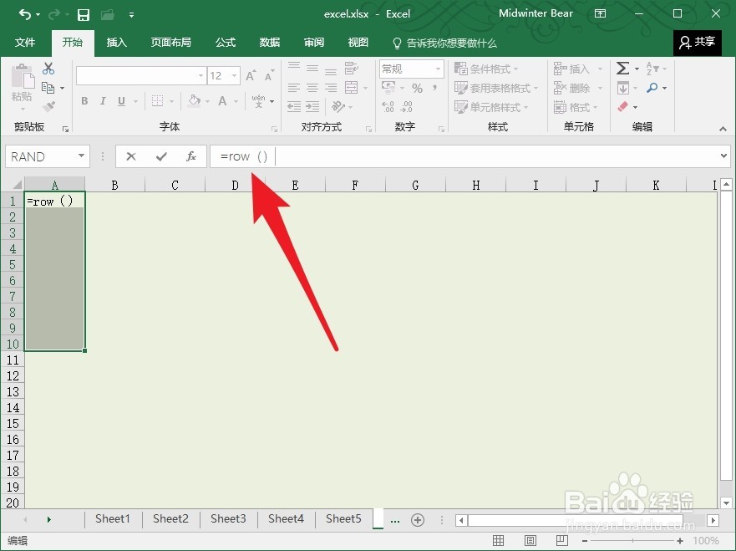Increase font size with larger A

(x=251, y=75)
